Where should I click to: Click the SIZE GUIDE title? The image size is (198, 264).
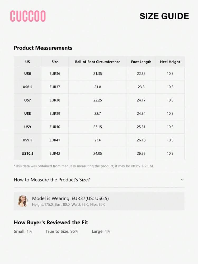[x=164, y=16]
